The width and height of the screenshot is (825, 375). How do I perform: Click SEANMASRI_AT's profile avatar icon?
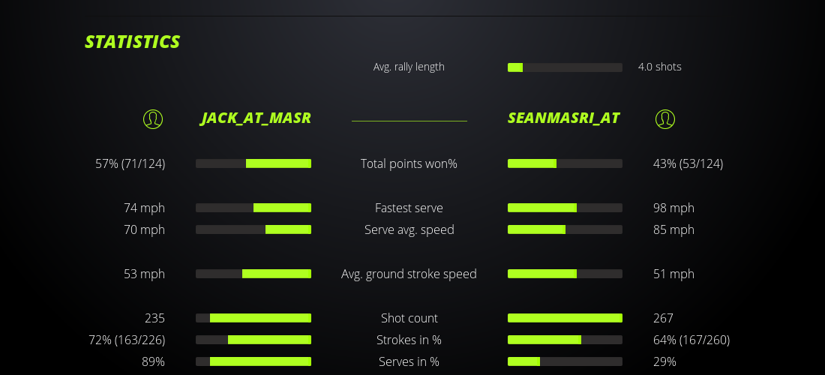pos(665,118)
